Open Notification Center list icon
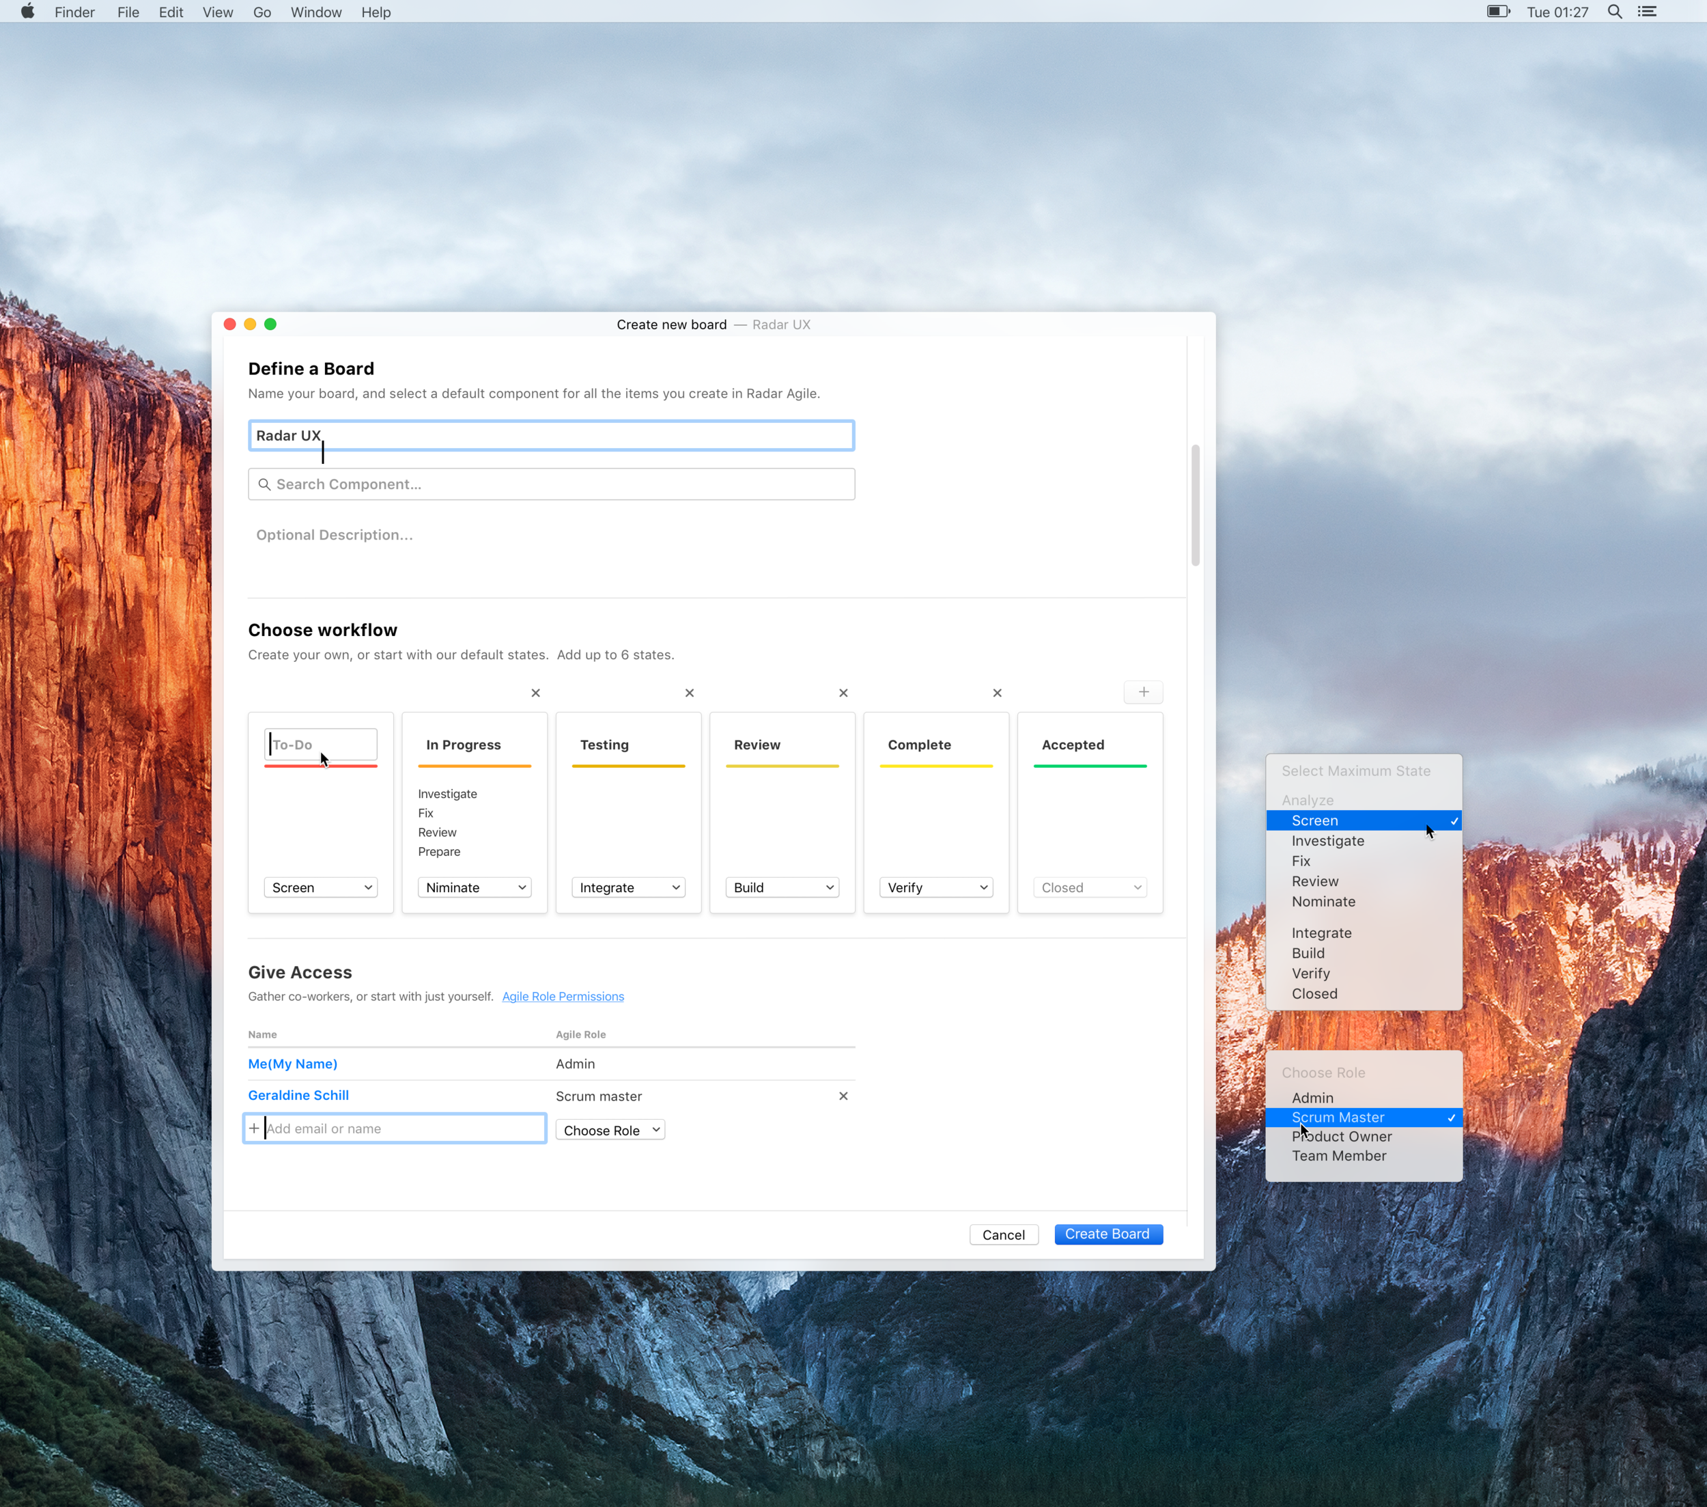 pyautogui.click(x=1646, y=12)
